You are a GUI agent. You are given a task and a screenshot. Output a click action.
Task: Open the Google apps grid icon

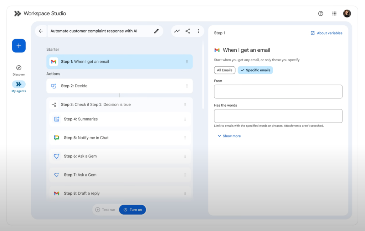(334, 13)
